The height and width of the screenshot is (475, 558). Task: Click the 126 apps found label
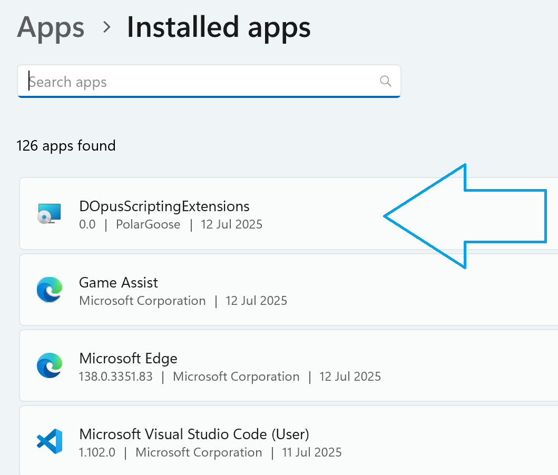coord(66,145)
